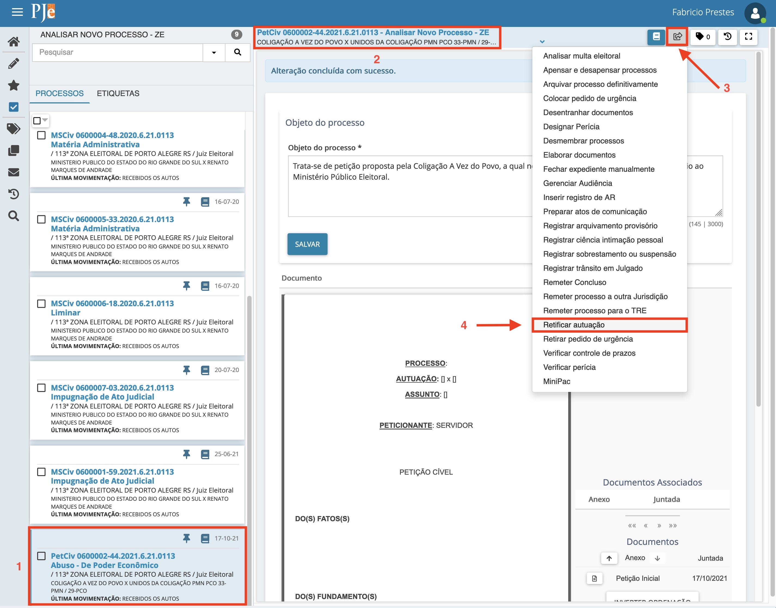Select Arquivar processo definitivamente
776x608 pixels.
coord(609,84)
